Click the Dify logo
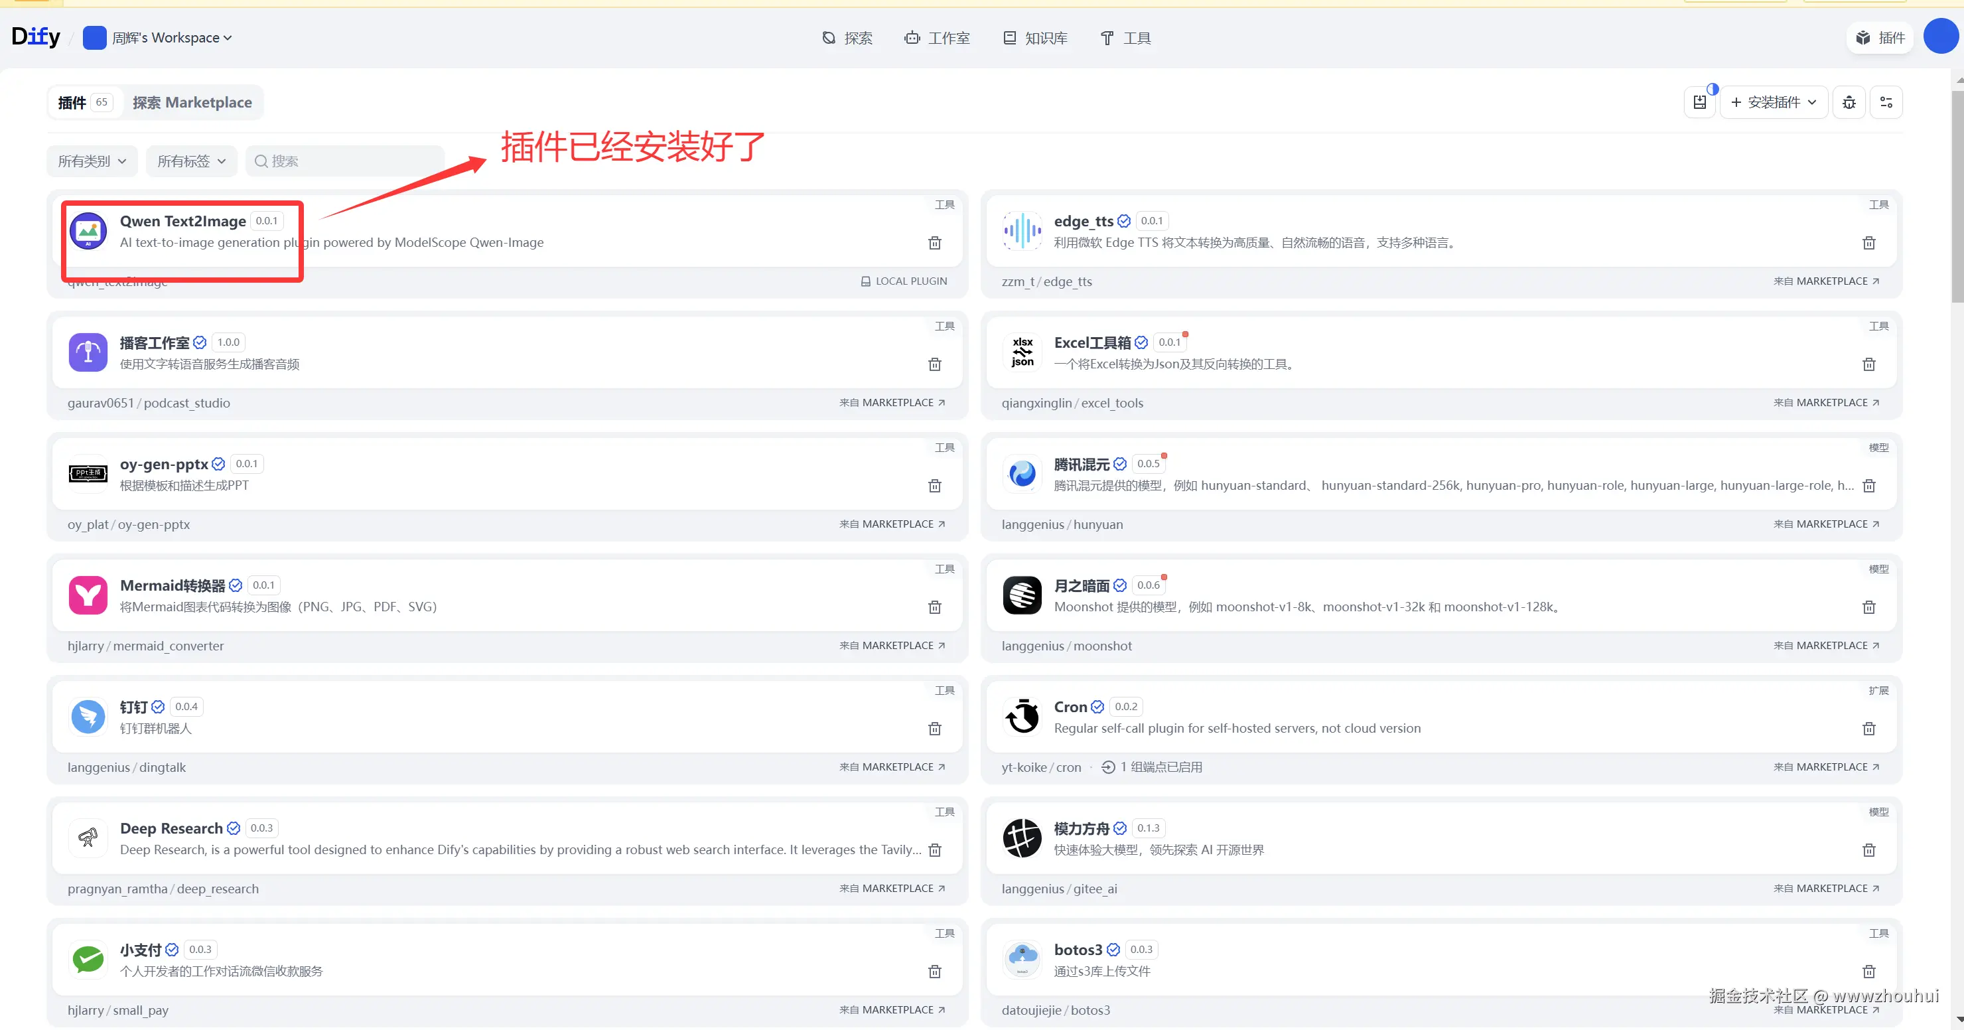The width and height of the screenshot is (1964, 1030). (x=36, y=37)
